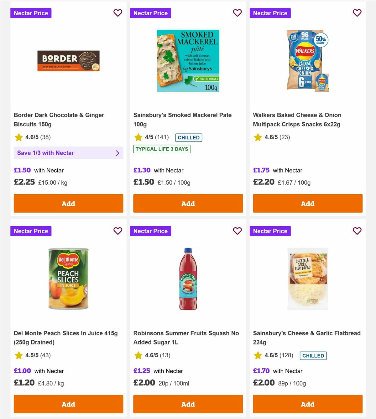Click the Nectar Price badge above Robinsons squash

coord(150,231)
